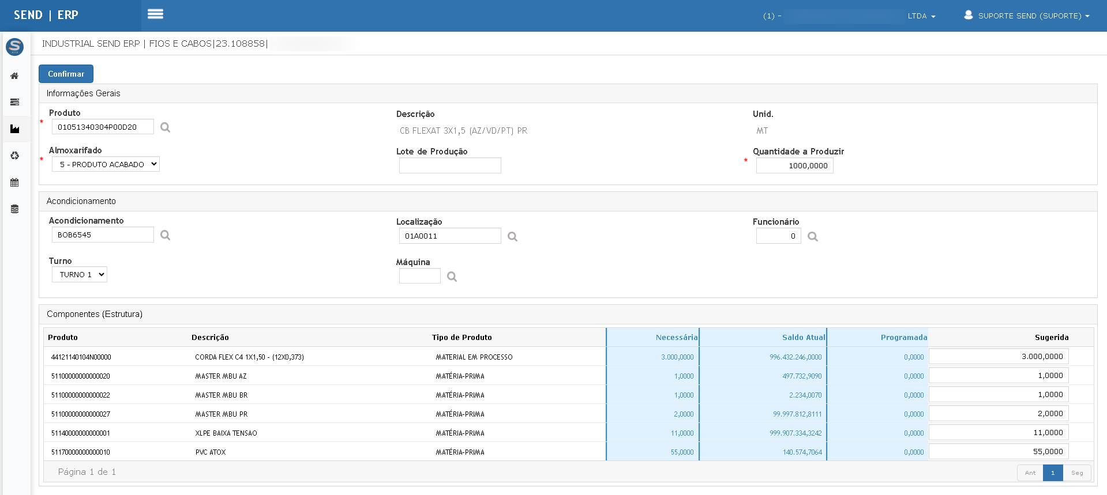Screen dimensions: 1107x495
Task: Search Localização with magnifier icon
Action: (512, 236)
